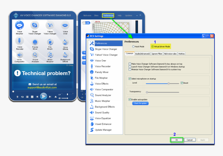Open the Voice Comparator icon in main panel

click(x=19, y=55)
